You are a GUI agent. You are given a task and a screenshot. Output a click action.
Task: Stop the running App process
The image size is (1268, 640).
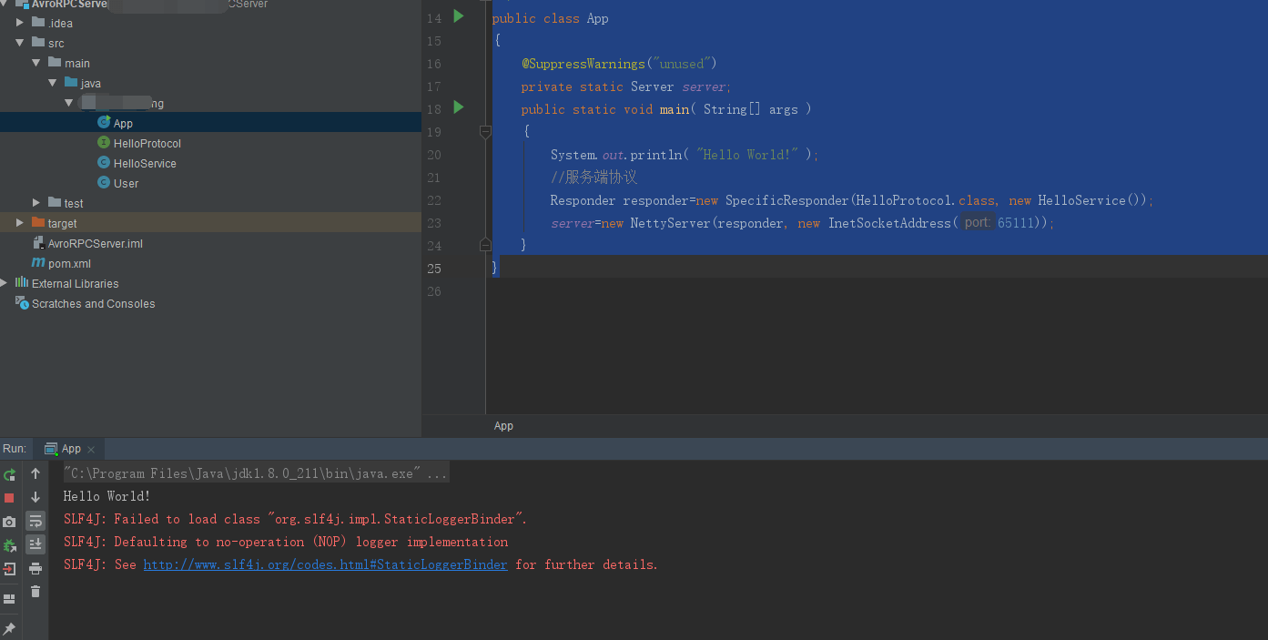(9, 498)
